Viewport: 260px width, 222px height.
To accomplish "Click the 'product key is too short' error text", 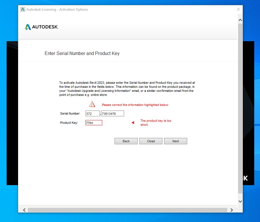I will pyautogui.click(x=155, y=123).
